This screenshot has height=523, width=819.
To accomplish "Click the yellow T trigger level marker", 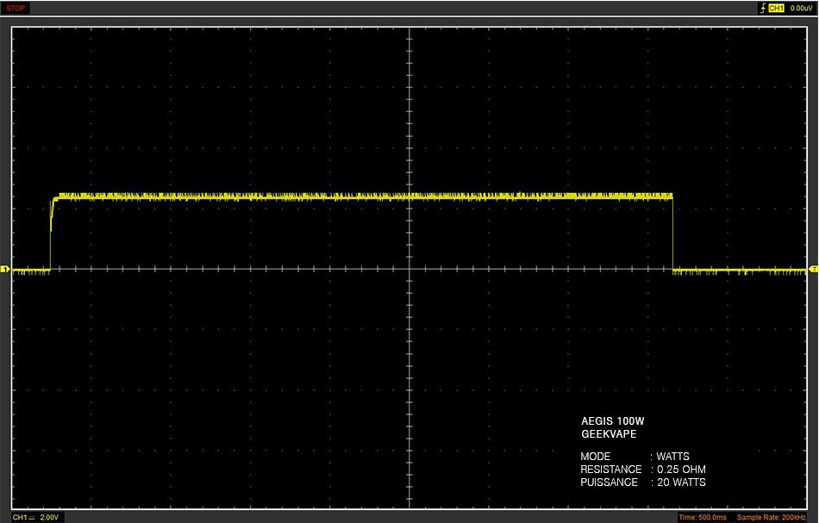I will pyautogui.click(x=814, y=269).
